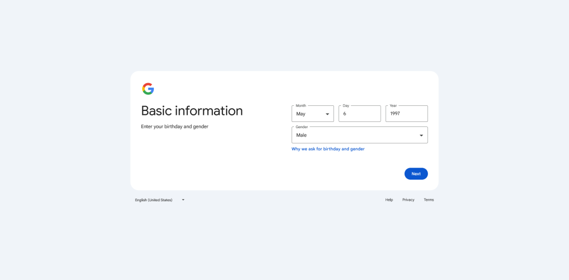Open the Help link in footer
Viewport: 569px width, 280px height.
(389, 200)
